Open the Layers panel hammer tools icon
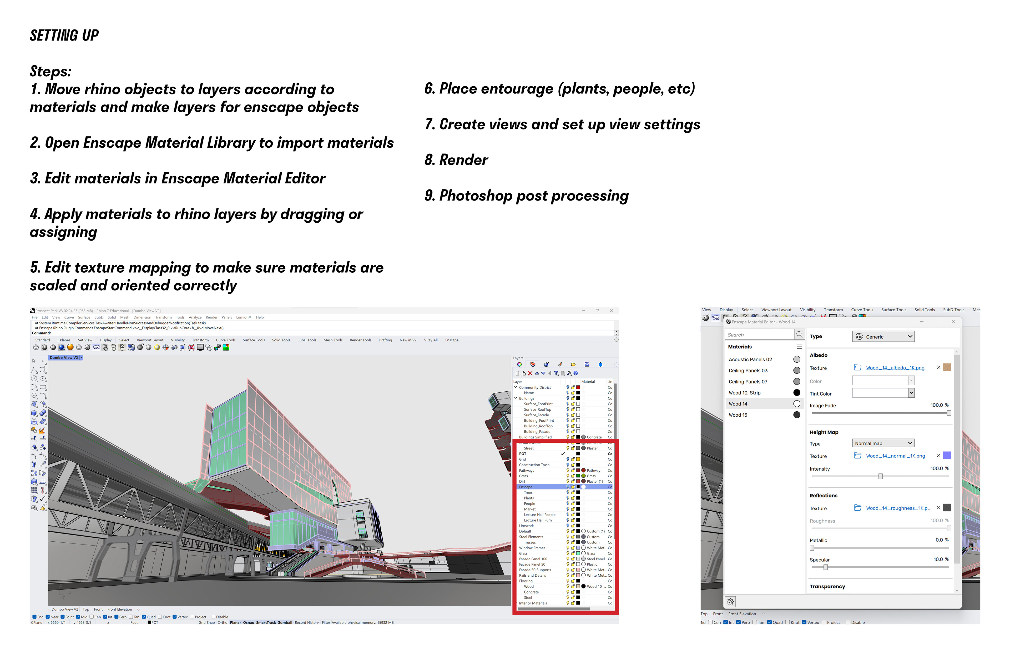This screenshot has height=654, width=1010. 569,373
